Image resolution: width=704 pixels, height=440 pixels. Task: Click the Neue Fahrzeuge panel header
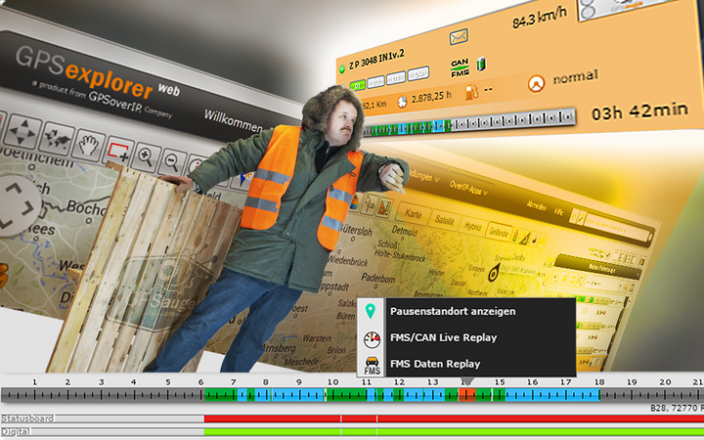(x=597, y=266)
